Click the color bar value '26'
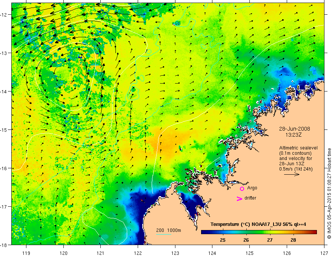332x256 pixels. 246,240
